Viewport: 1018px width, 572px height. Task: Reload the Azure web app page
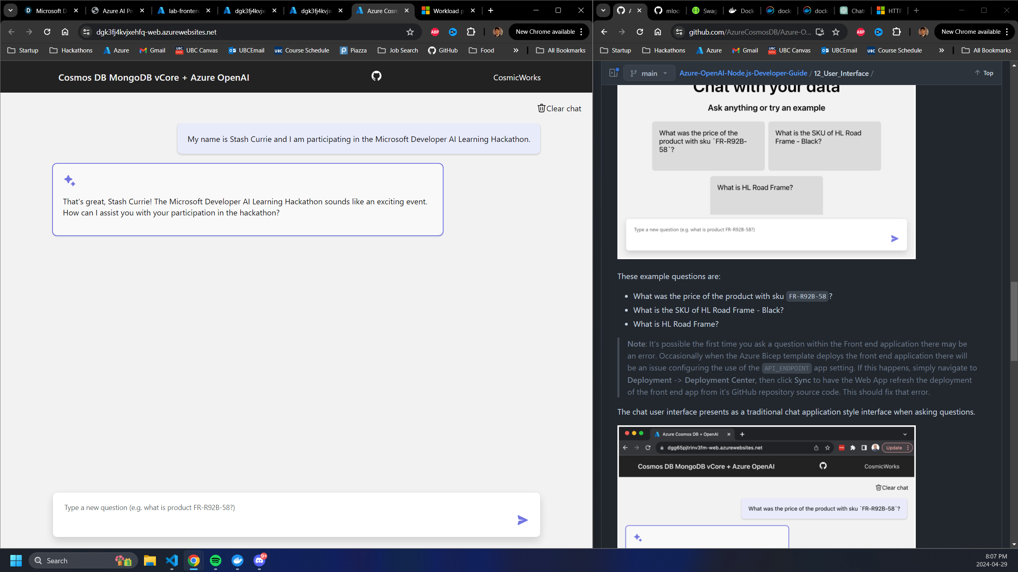coord(47,32)
